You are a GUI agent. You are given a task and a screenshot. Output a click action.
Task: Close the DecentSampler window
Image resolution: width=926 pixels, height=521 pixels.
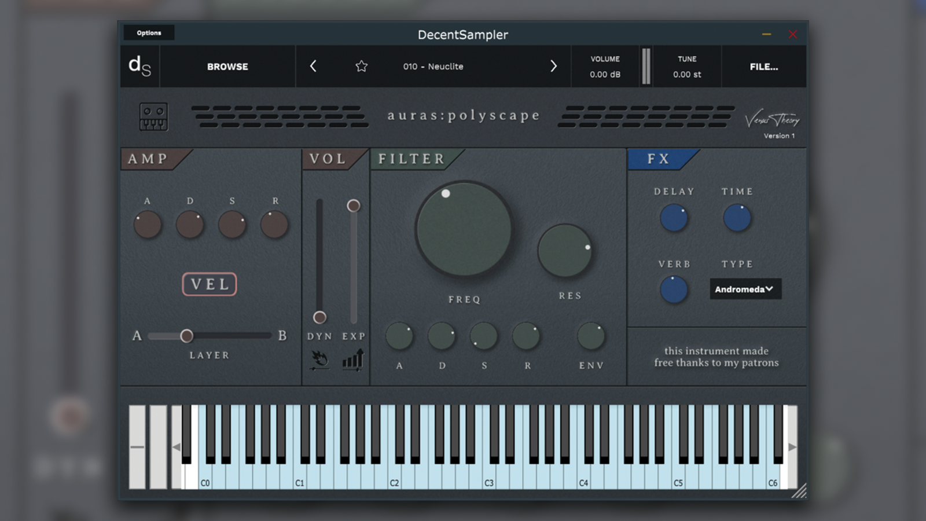pos(792,34)
